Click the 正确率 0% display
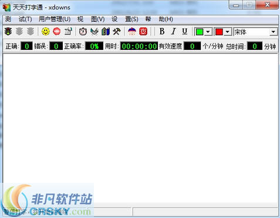280x218 pixels. click(x=94, y=46)
